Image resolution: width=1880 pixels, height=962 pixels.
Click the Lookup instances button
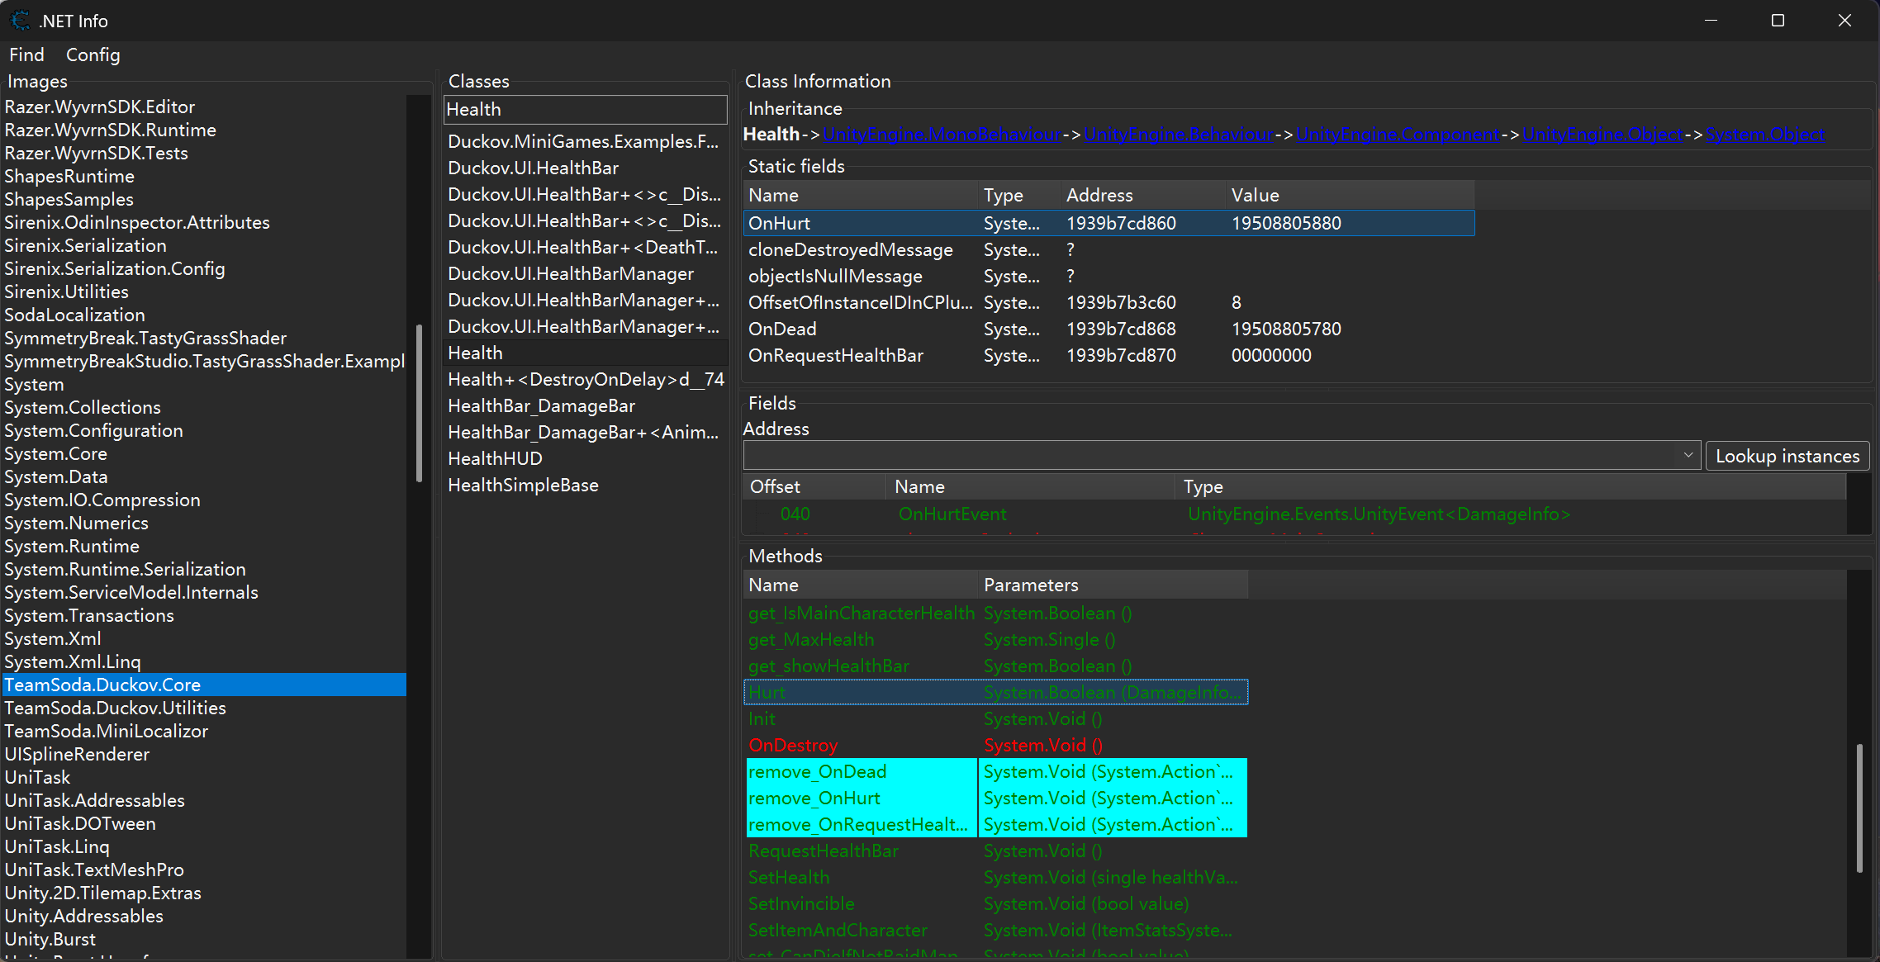[1787, 455]
